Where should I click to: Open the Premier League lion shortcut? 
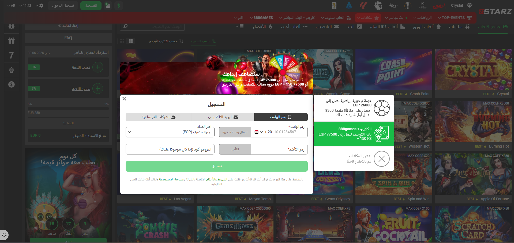(378, 5)
